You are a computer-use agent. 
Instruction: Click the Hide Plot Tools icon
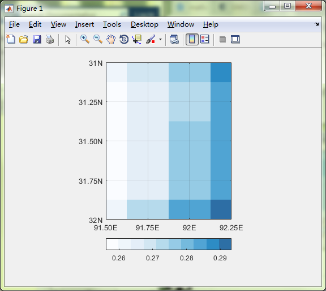pyautogui.click(x=222, y=39)
